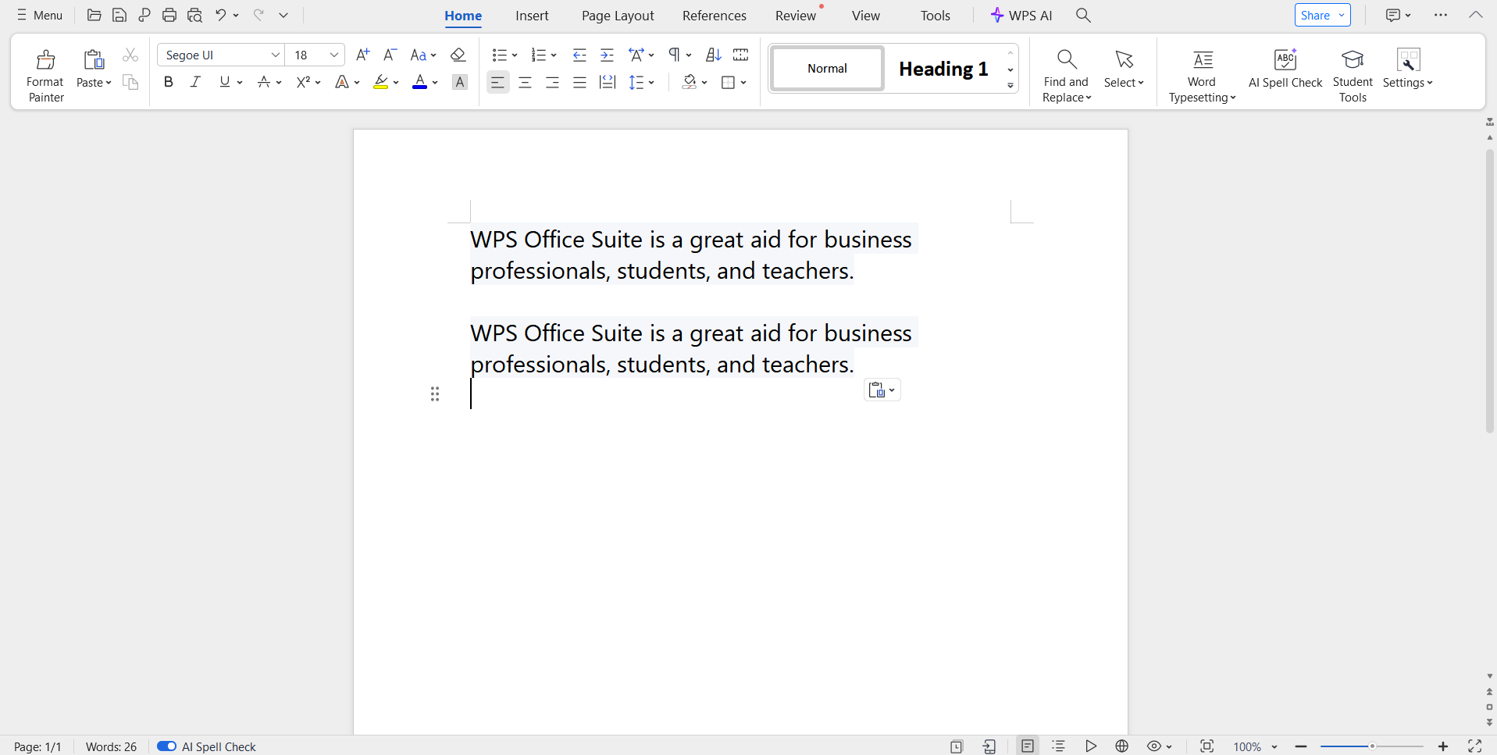The width and height of the screenshot is (1497, 755).
Task: Open the font size dropdown
Action: click(x=333, y=55)
